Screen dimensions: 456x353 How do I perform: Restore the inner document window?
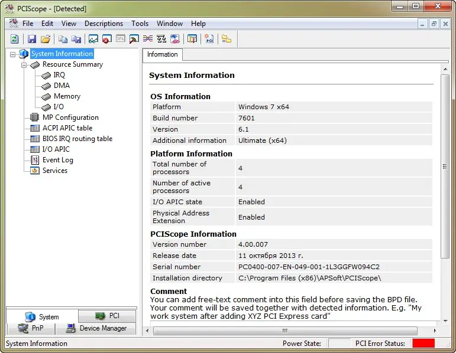pyautogui.click(x=434, y=24)
